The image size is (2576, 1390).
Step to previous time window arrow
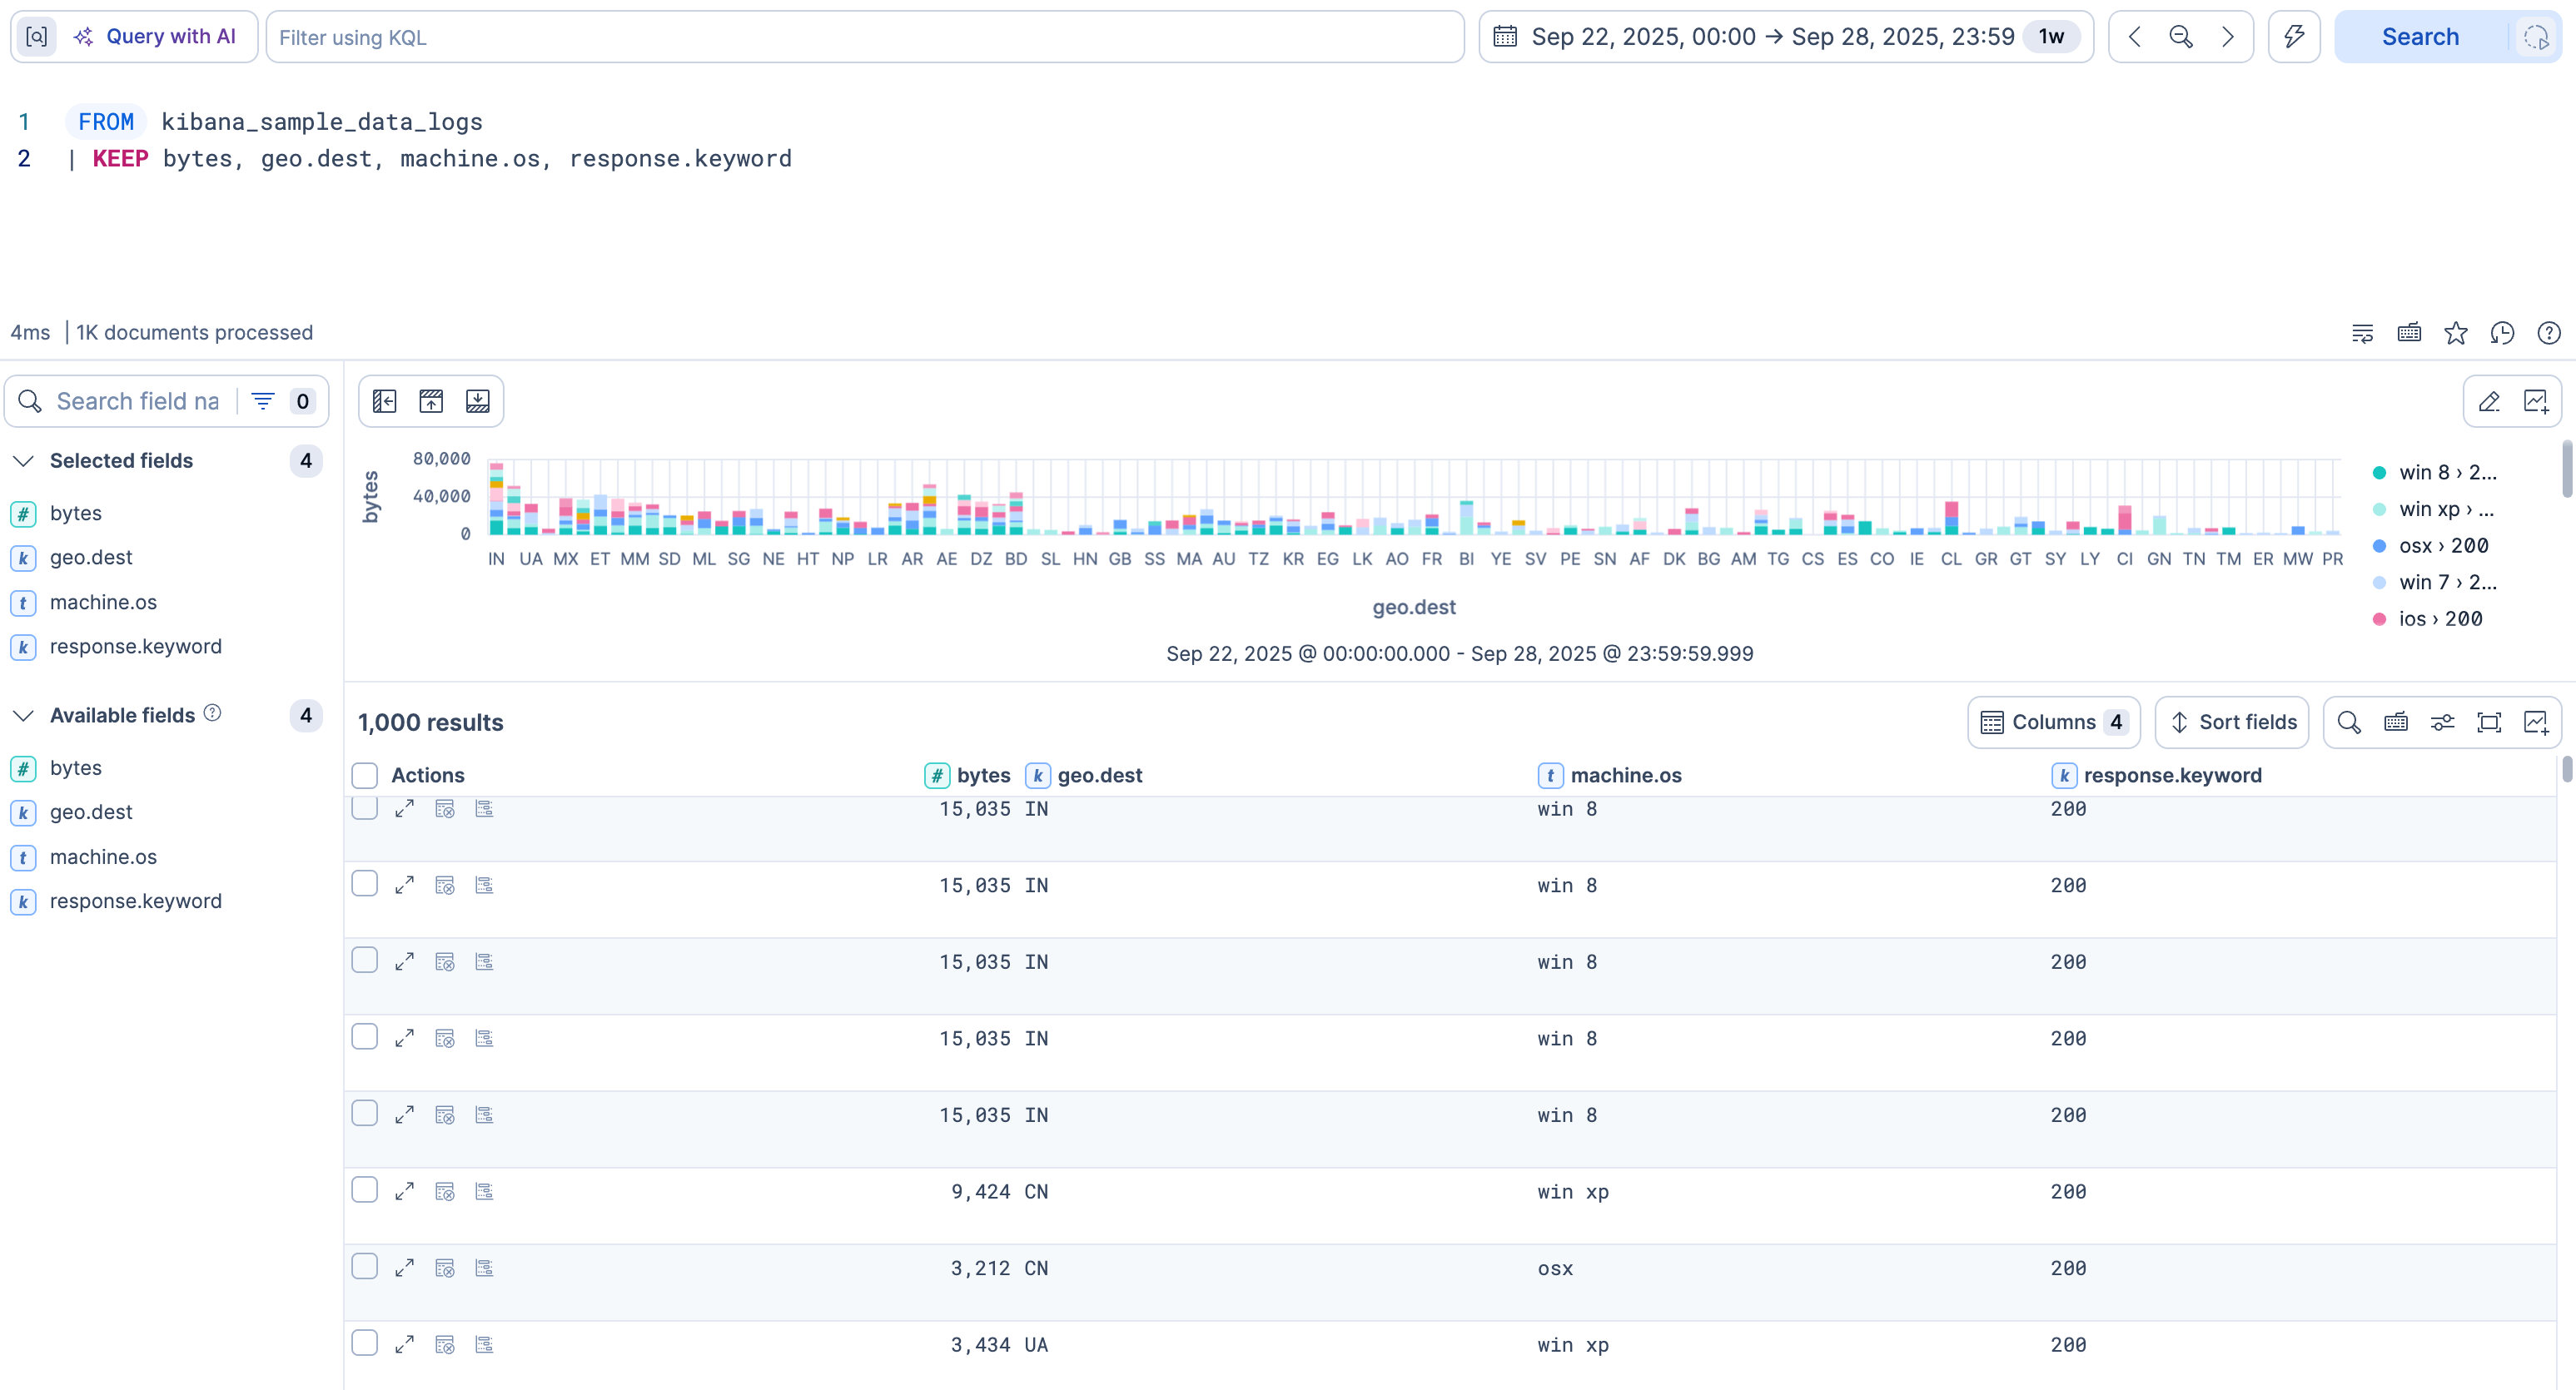click(x=2135, y=37)
